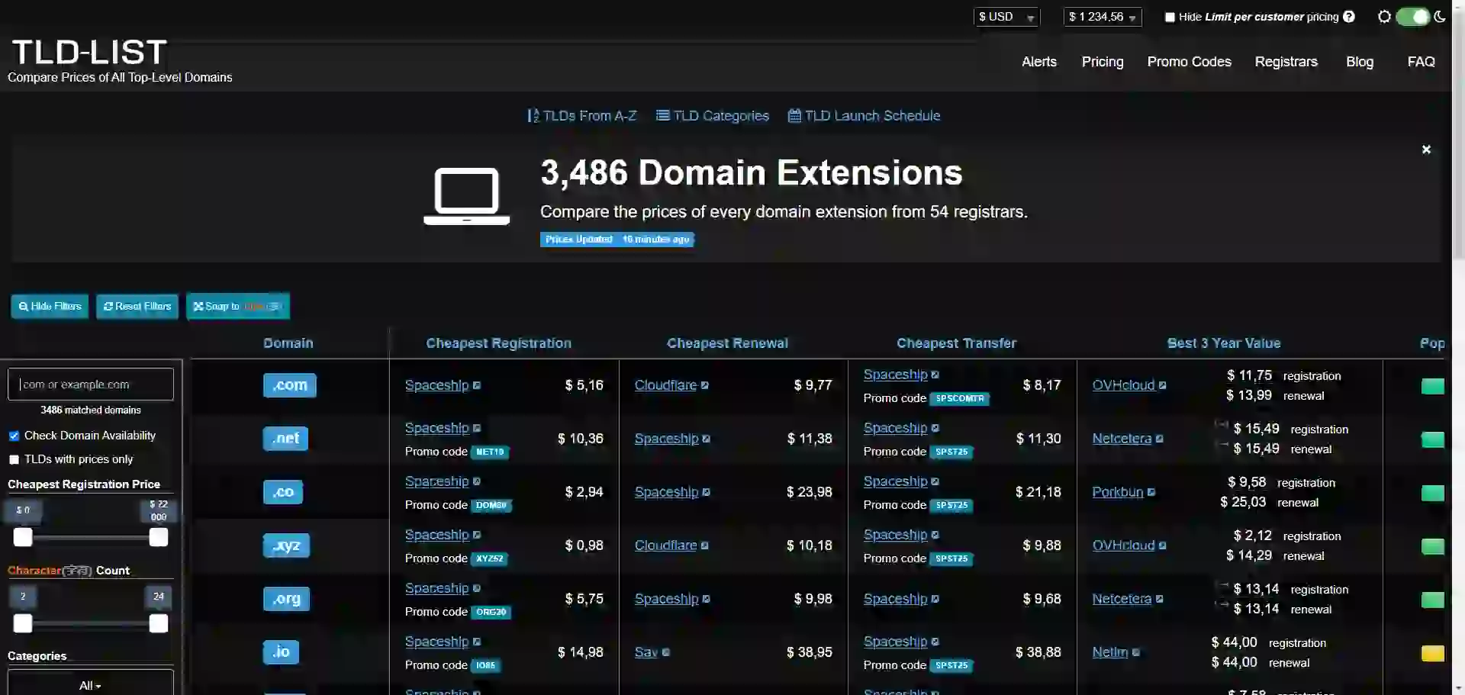Screen dimensions: 1465x695
Task: Click the external link icon beside Sav
Action: 665,652
